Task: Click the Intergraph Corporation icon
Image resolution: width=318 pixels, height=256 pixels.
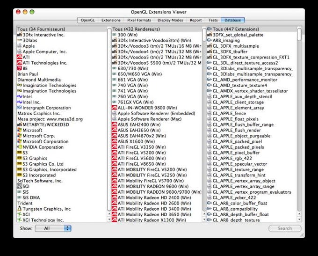Action: [20, 108]
